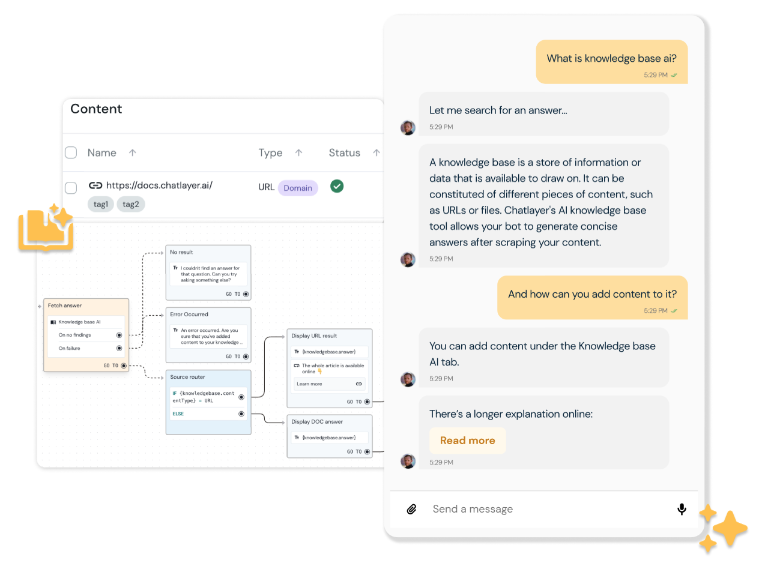Click the microphone voice input icon
The image size is (759, 569).
pos(682,509)
